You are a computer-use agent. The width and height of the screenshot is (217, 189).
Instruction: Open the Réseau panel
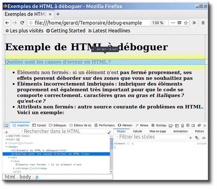coord(142,125)
